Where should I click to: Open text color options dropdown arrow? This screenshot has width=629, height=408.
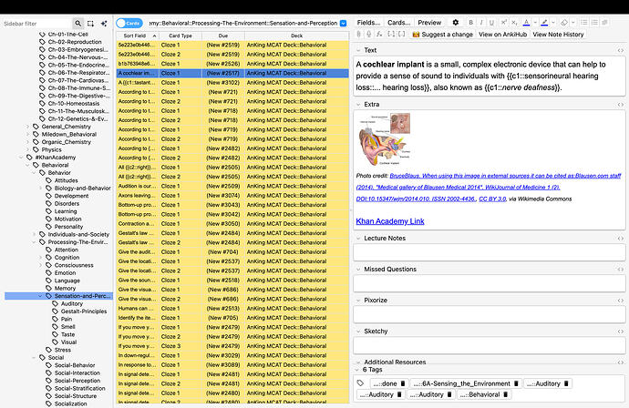point(535,23)
